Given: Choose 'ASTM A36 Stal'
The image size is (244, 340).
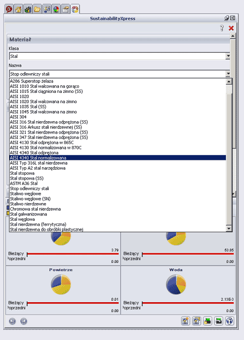Looking at the screenshot, I should [118, 183].
